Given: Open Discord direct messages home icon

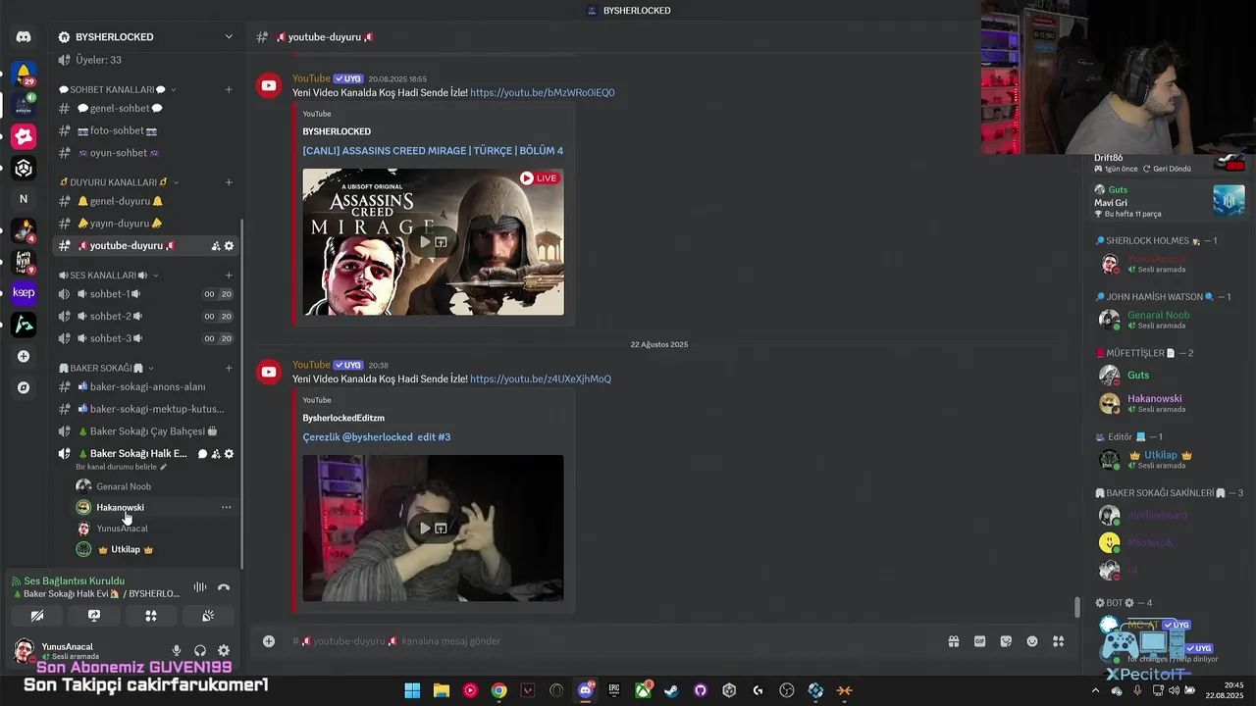Looking at the screenshot, I should [x=24, y=37].
